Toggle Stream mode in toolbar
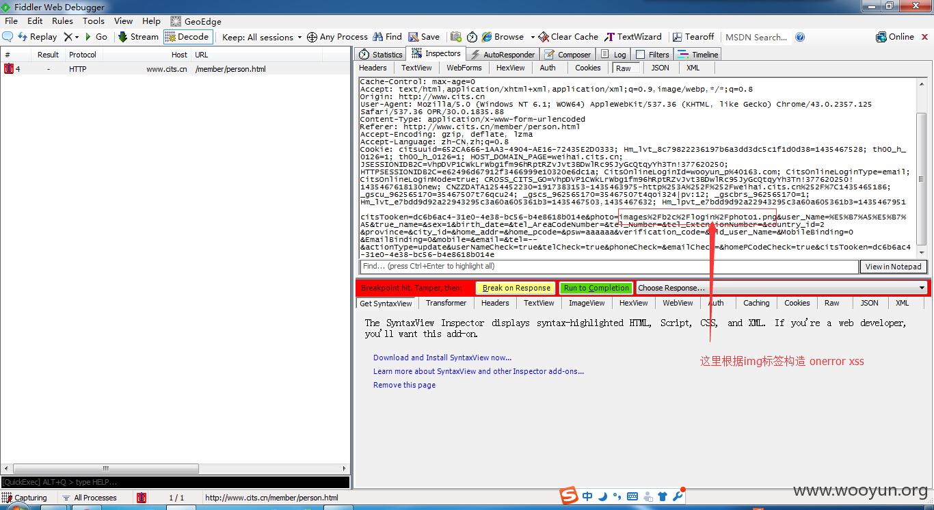 click(138, 37)
